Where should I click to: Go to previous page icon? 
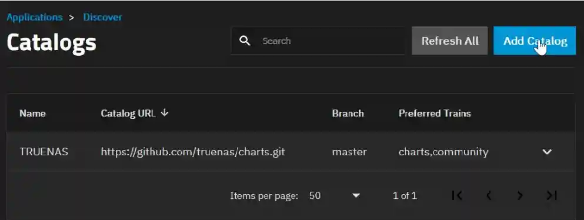click(489, 195)
